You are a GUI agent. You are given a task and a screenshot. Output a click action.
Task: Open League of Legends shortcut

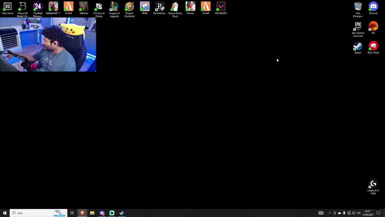114,10
